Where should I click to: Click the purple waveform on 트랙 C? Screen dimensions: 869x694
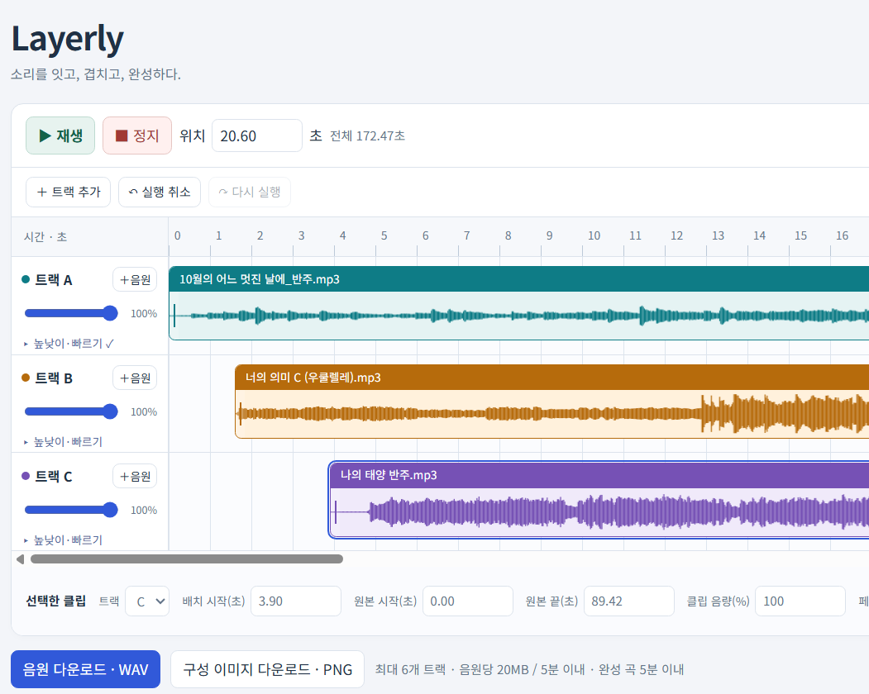click(x=599, y=512)
